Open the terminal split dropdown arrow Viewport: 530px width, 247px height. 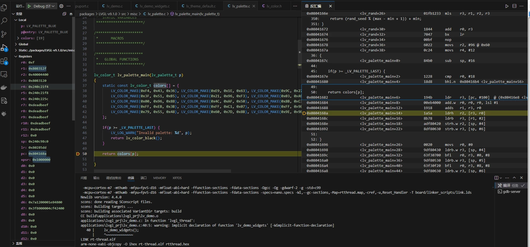coord(500,178)
